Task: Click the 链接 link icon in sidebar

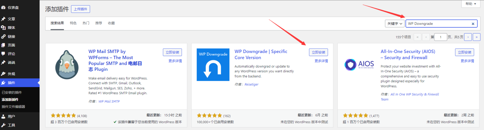Action: pos(3,37)
